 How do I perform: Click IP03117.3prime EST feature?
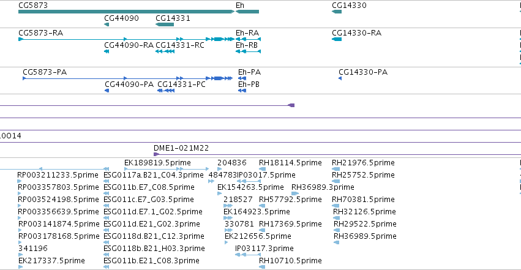[248, 255]
